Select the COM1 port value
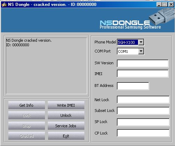Screen dimensions: 175x146 123,51
